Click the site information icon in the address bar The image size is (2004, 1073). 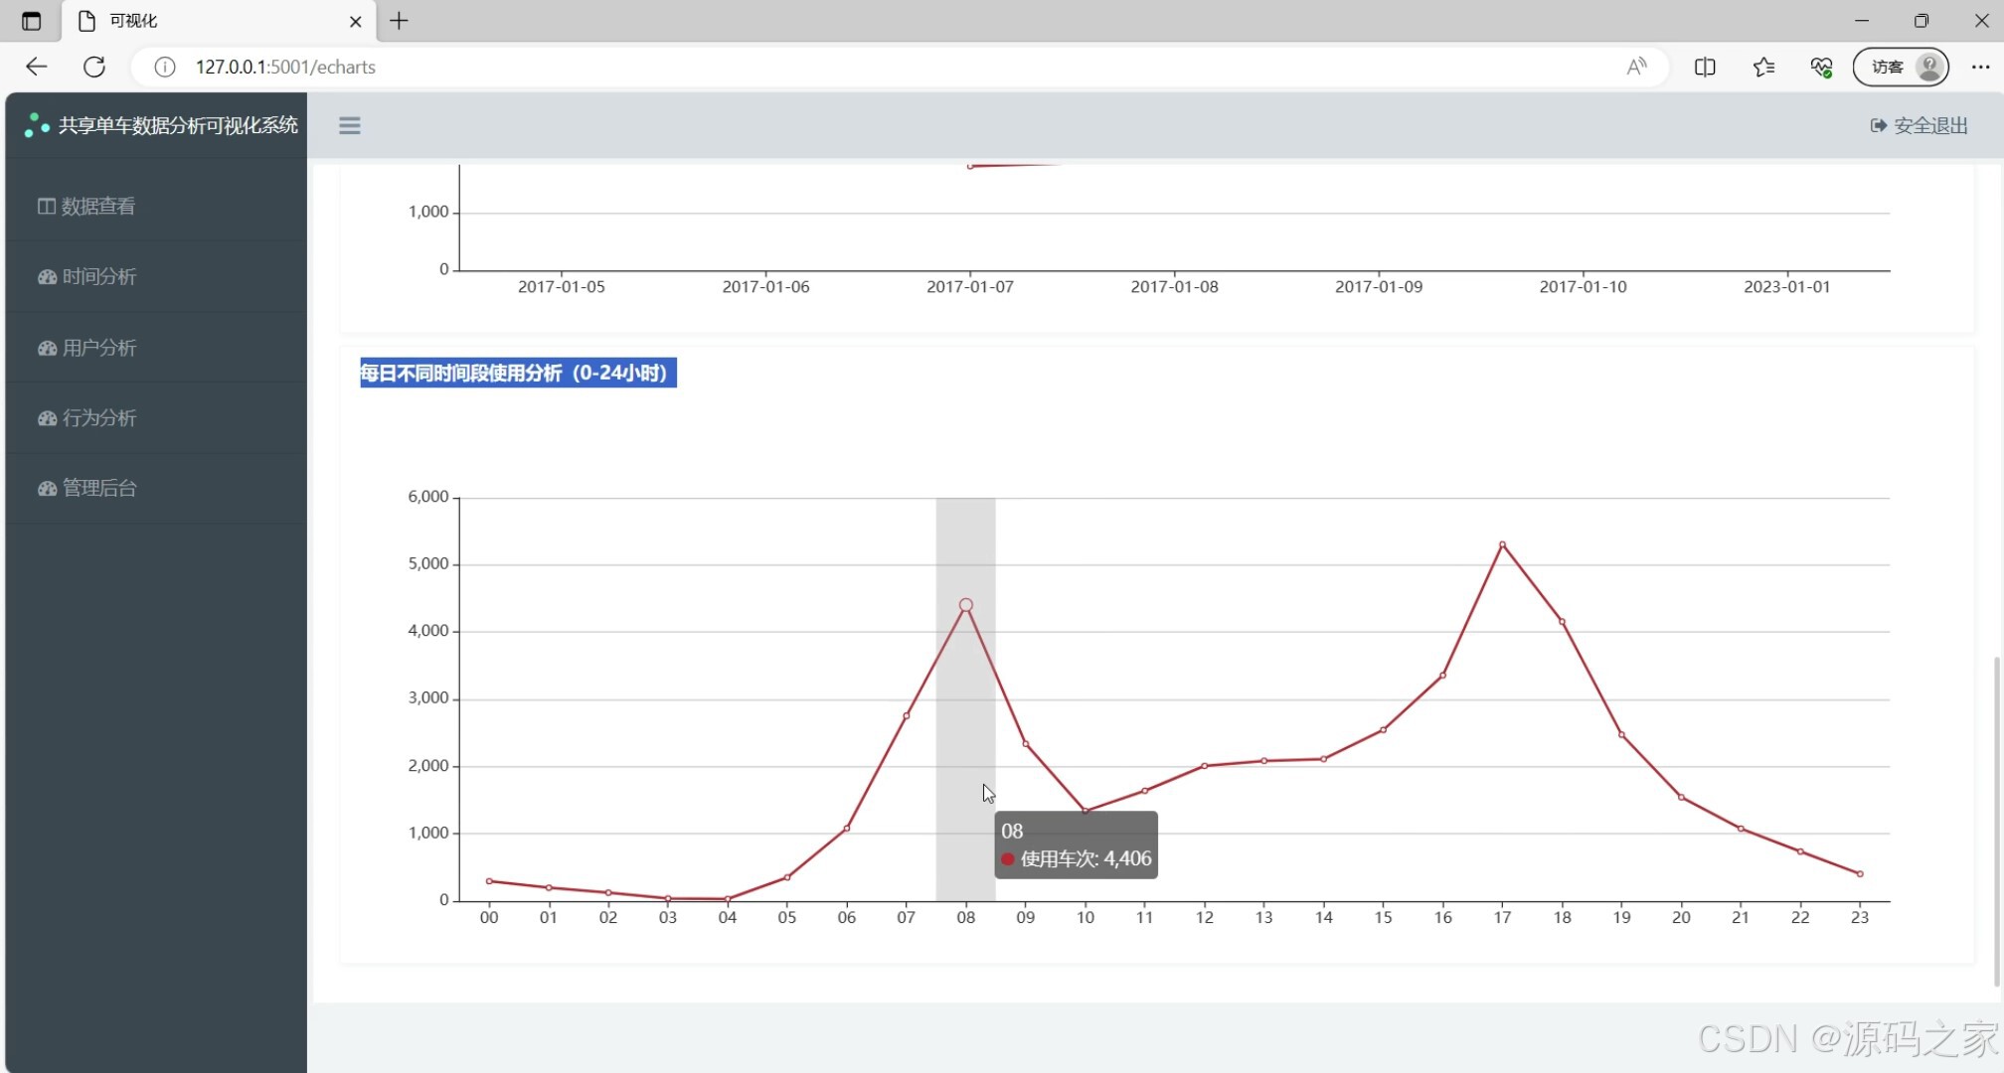pos(165,67)
